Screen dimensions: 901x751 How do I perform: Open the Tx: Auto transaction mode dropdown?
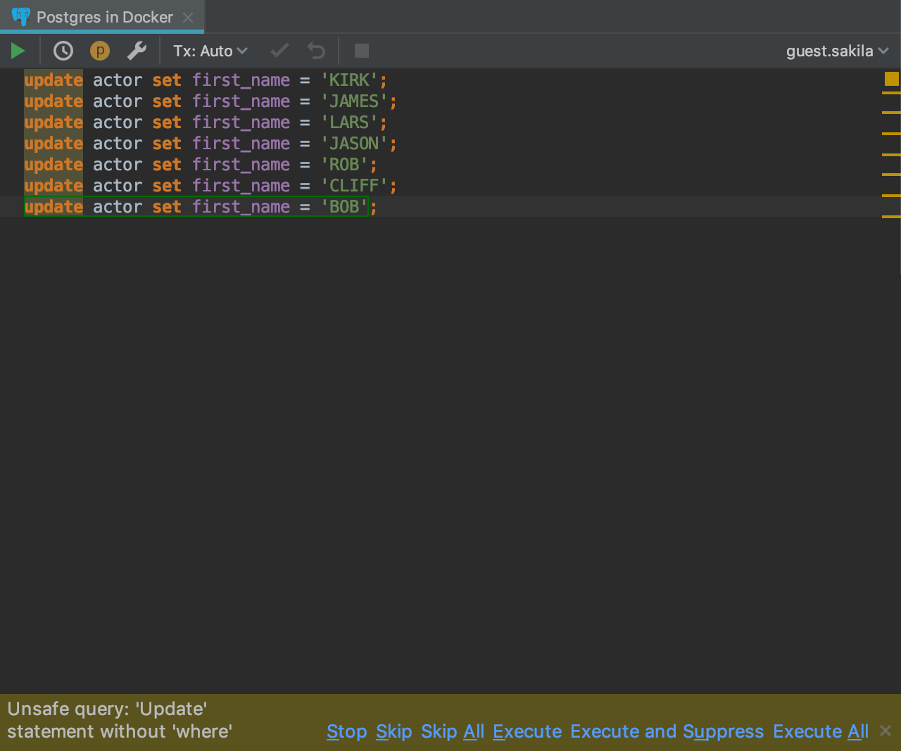(x=210, y=51)
